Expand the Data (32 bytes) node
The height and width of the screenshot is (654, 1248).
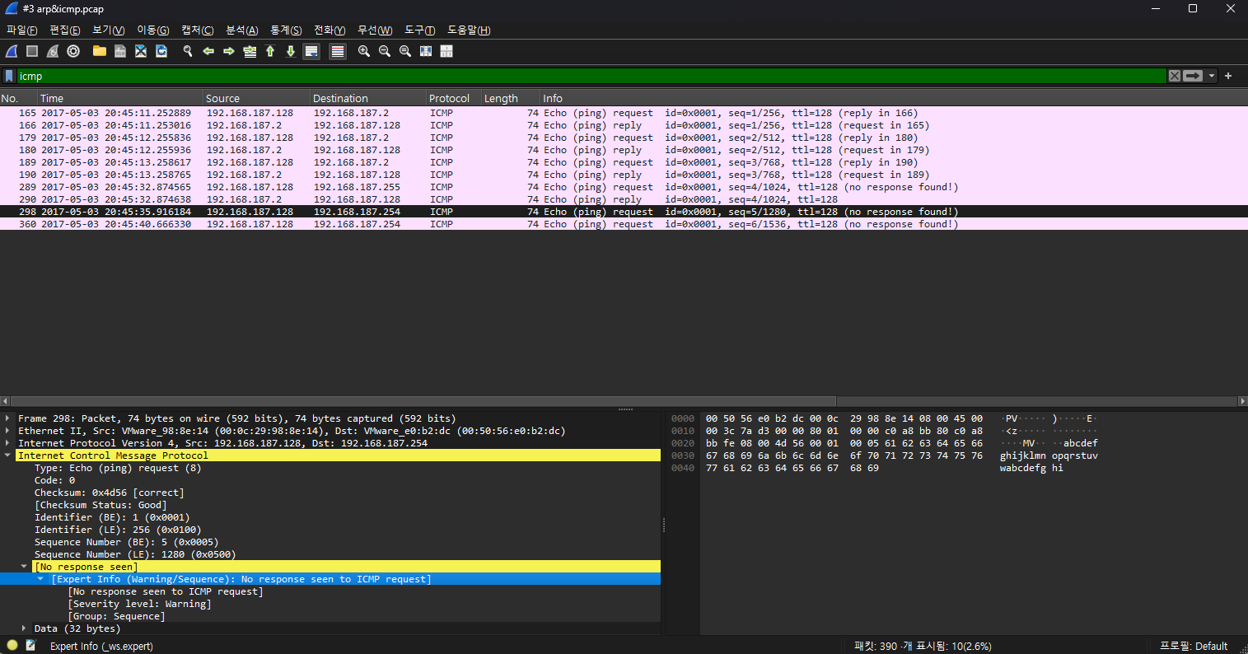24,628
